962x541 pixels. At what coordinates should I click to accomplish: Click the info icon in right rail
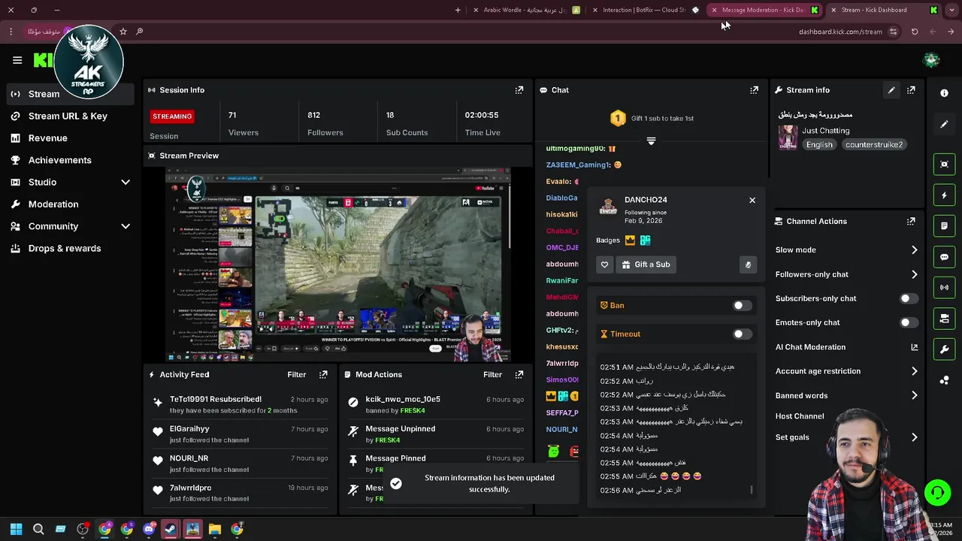944,93
